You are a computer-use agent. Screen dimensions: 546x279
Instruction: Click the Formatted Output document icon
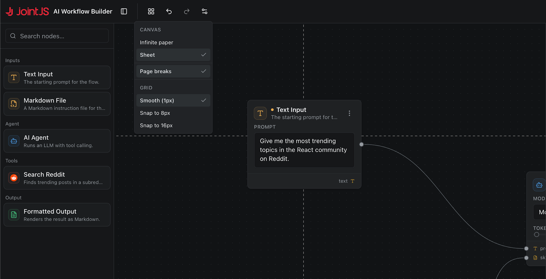click(14, 215)
